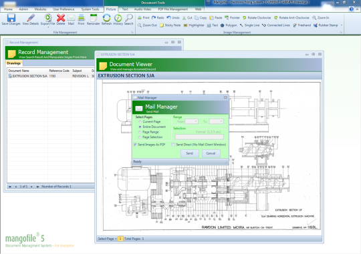Image resolution: width=361 pixels, height=254 pixels.
Task: Open the System Tools tab
Action: click(90, 9)
